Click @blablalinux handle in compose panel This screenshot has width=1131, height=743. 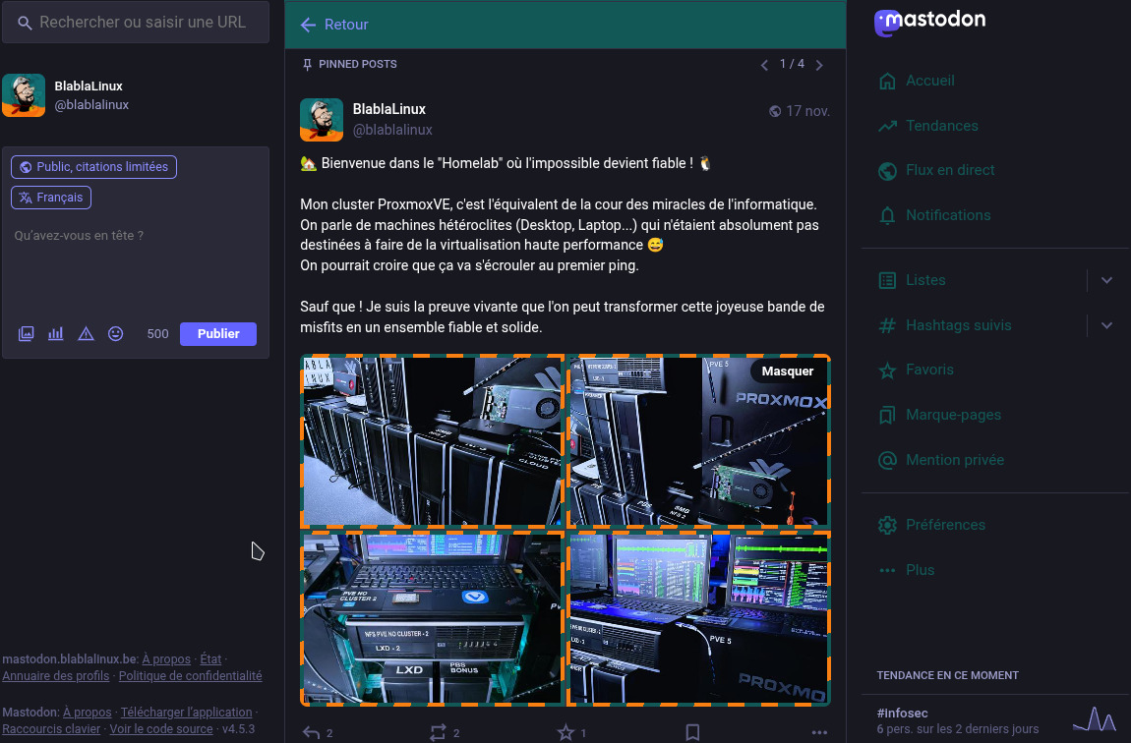tap(91, 105)
